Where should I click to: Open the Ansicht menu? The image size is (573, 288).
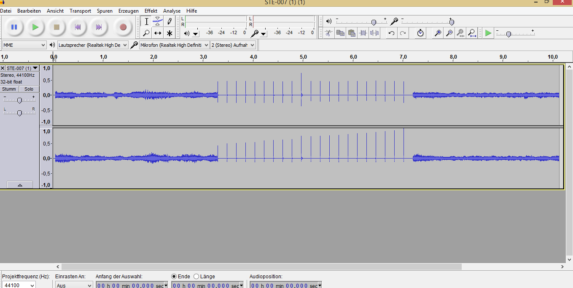(55, 11)
